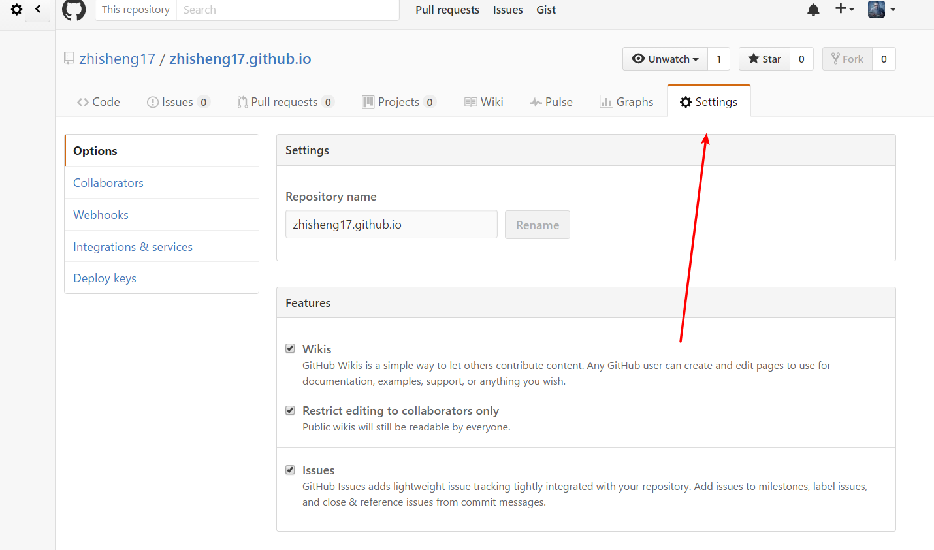The height and width of the screenshot is (550, 934).
Task: Open the zhisheng17 owner link
Action: [118, 59]
